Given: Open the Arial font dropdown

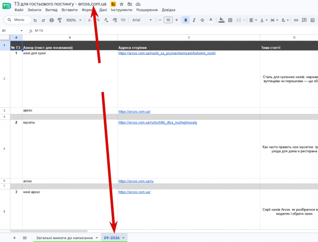Looking at the screenshot, I should tap(142, 20).
